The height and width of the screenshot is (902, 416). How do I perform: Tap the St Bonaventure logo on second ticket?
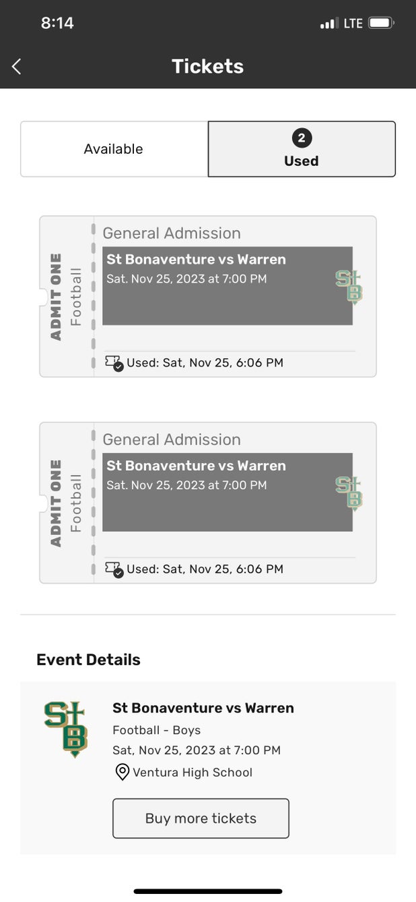(349, 492)
